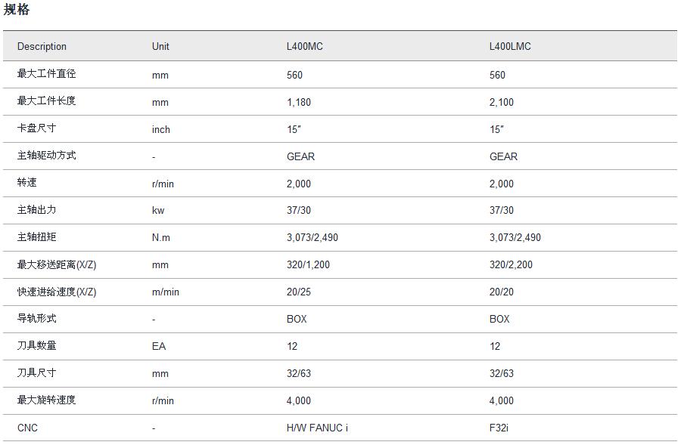Screen dimensions: 681x445
Task: Select the L400MC column header
Action: point(304,46)
